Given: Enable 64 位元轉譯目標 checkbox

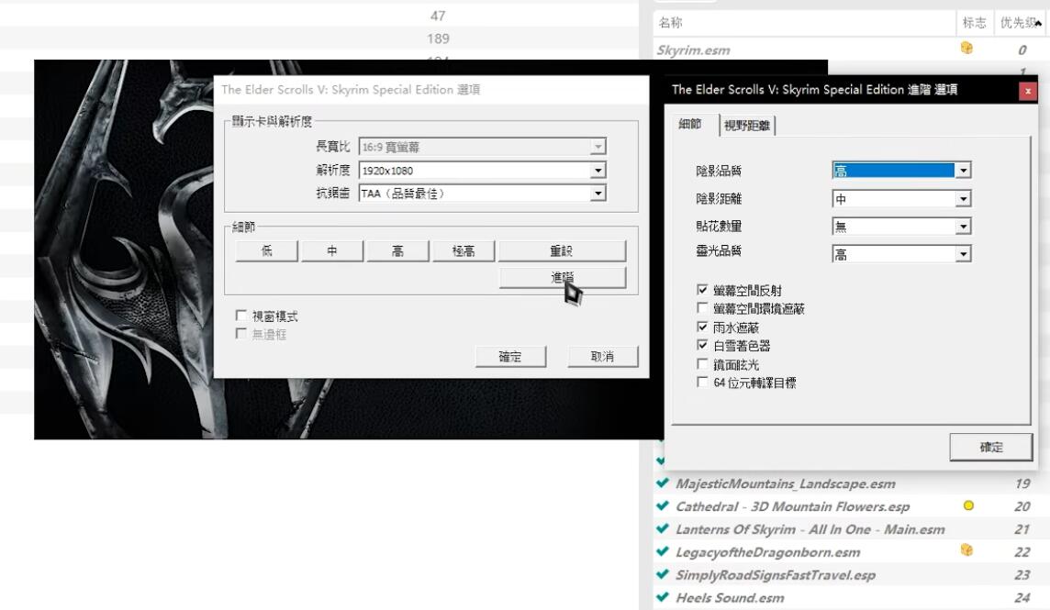Looking at the screenshot, I should [702, 382].
